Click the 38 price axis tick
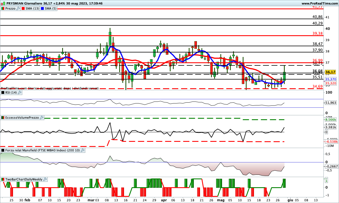Screen dimensions: 339x203 327,51
